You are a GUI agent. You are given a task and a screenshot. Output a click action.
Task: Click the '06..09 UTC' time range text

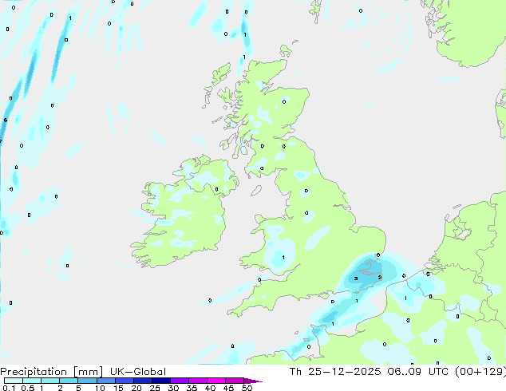(418, 372)
